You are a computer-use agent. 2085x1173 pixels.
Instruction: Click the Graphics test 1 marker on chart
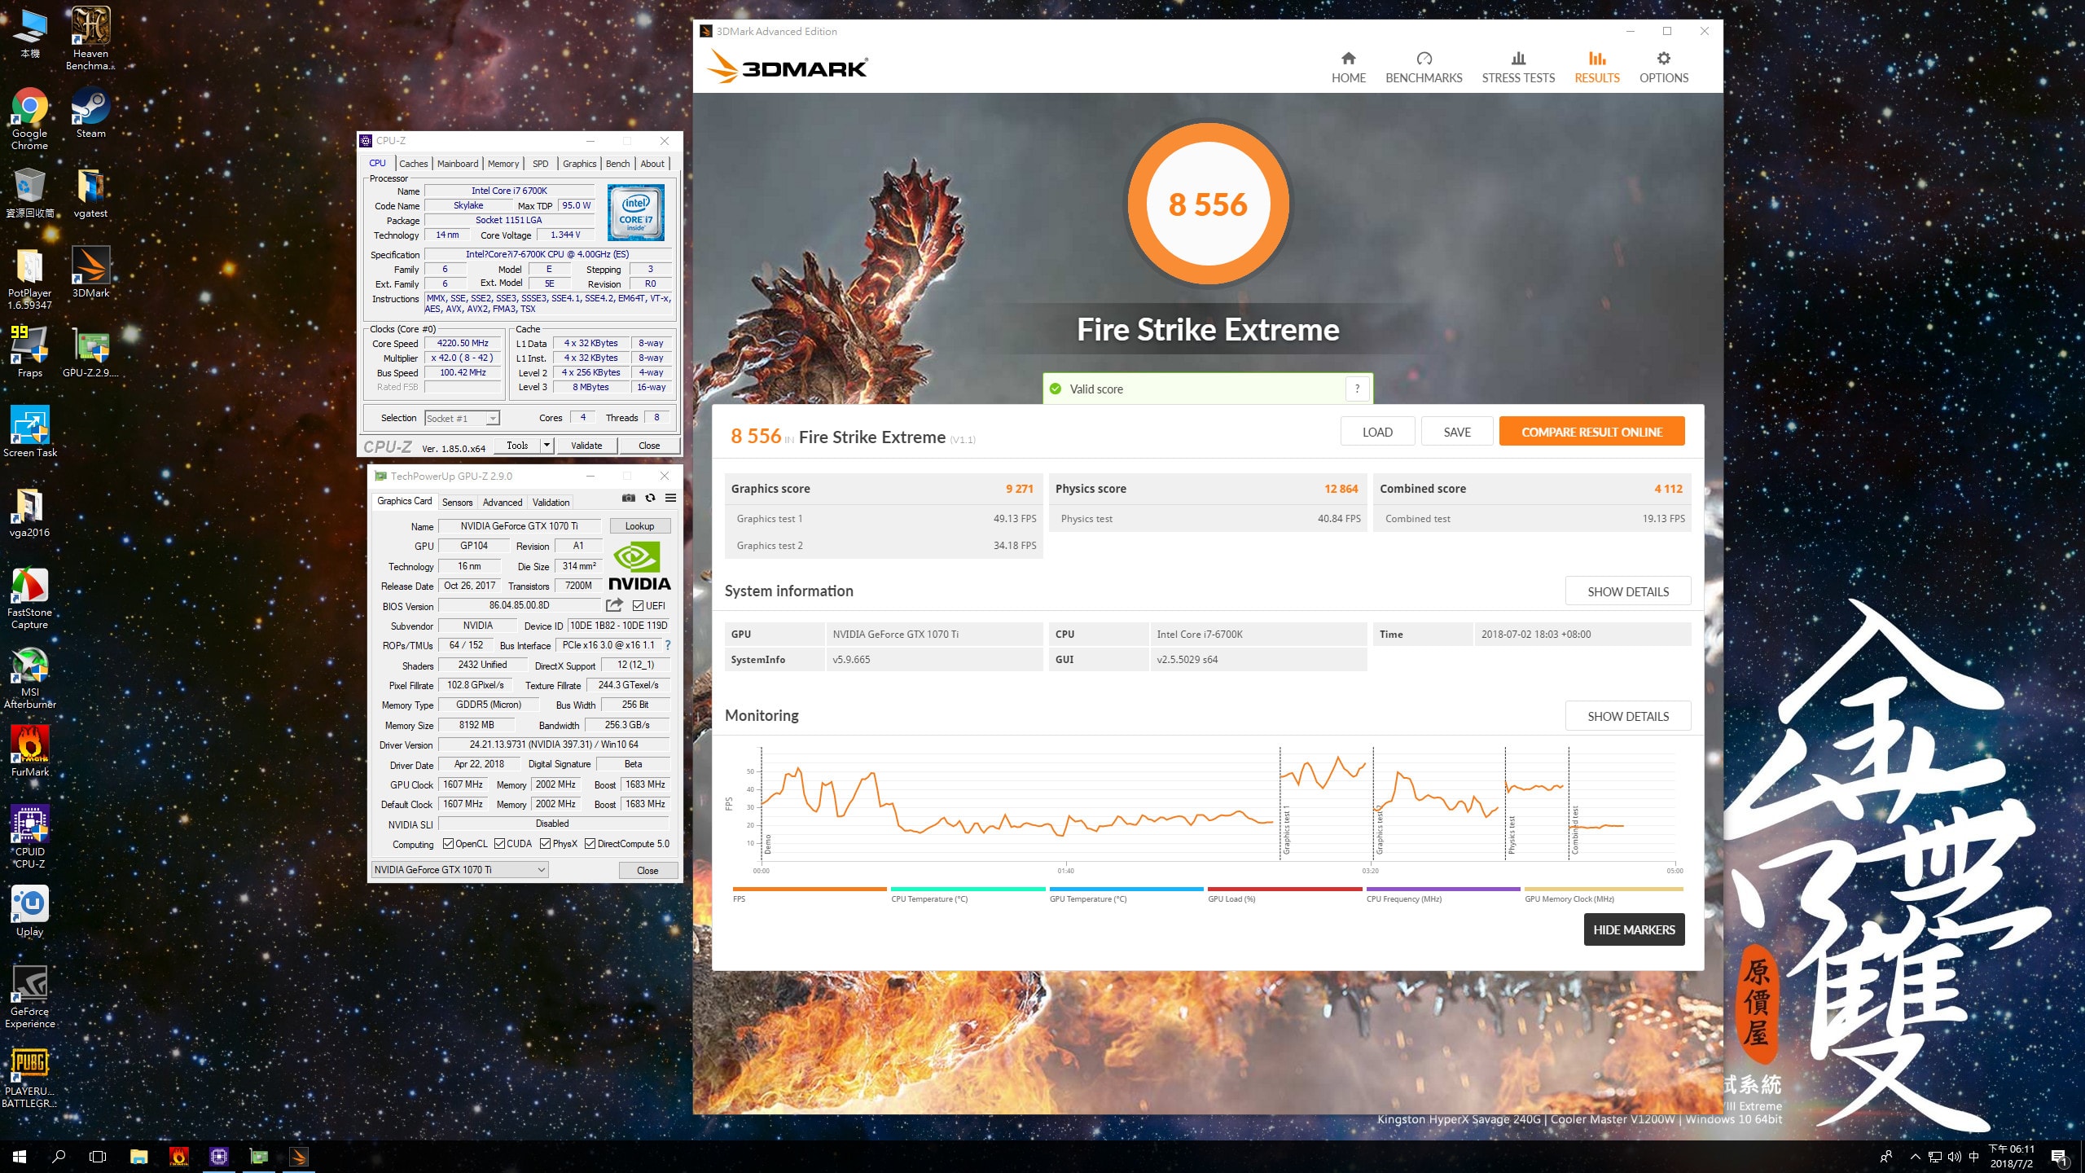1286,829
